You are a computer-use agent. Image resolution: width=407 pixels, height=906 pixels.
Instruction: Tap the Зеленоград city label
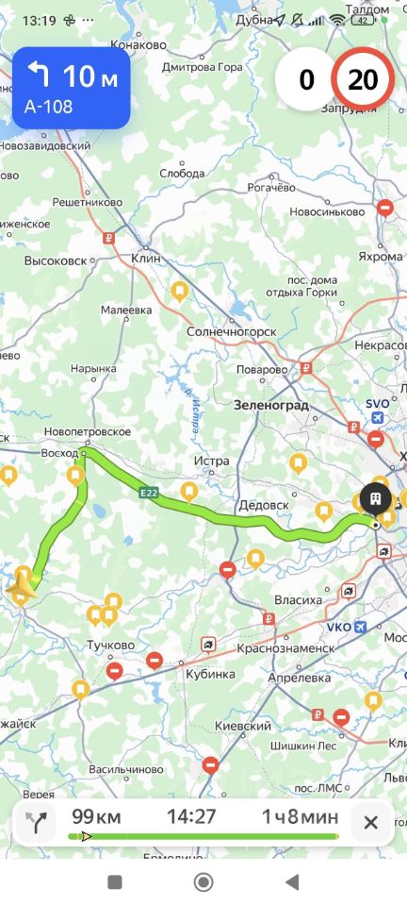point(271,405)
